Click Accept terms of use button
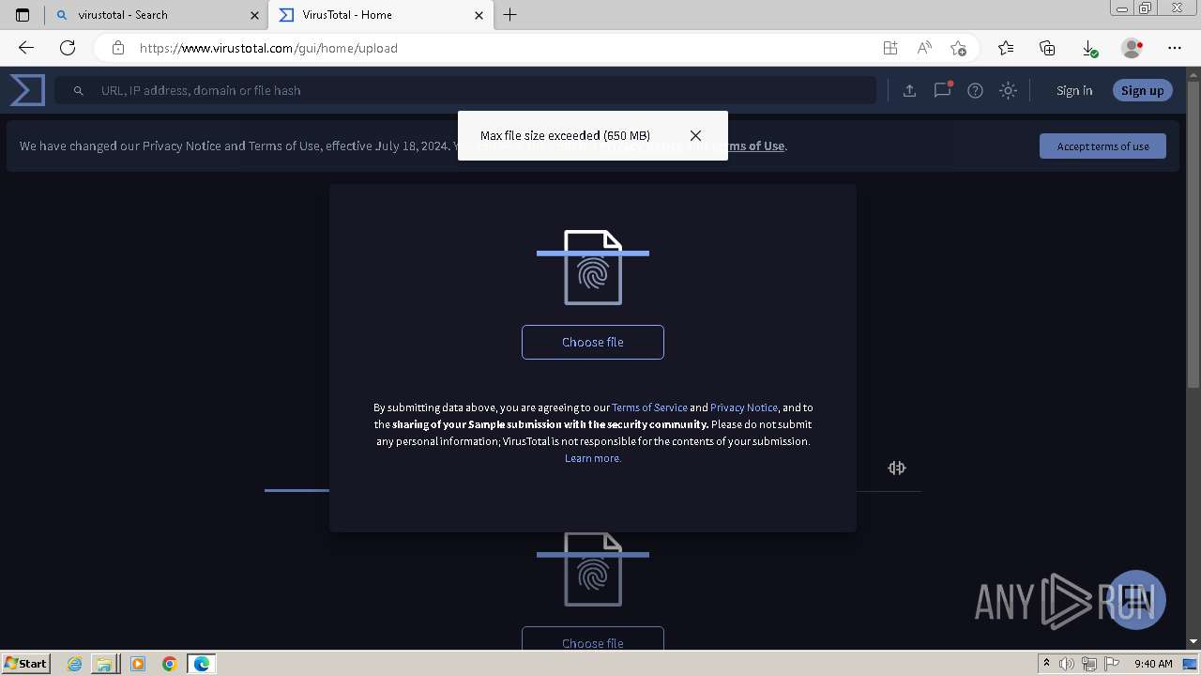 [1102, 146]
